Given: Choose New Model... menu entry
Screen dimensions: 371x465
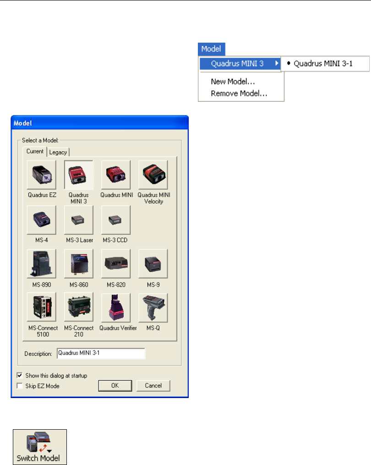Looking at the screenshot, I should tap(233, 82).
